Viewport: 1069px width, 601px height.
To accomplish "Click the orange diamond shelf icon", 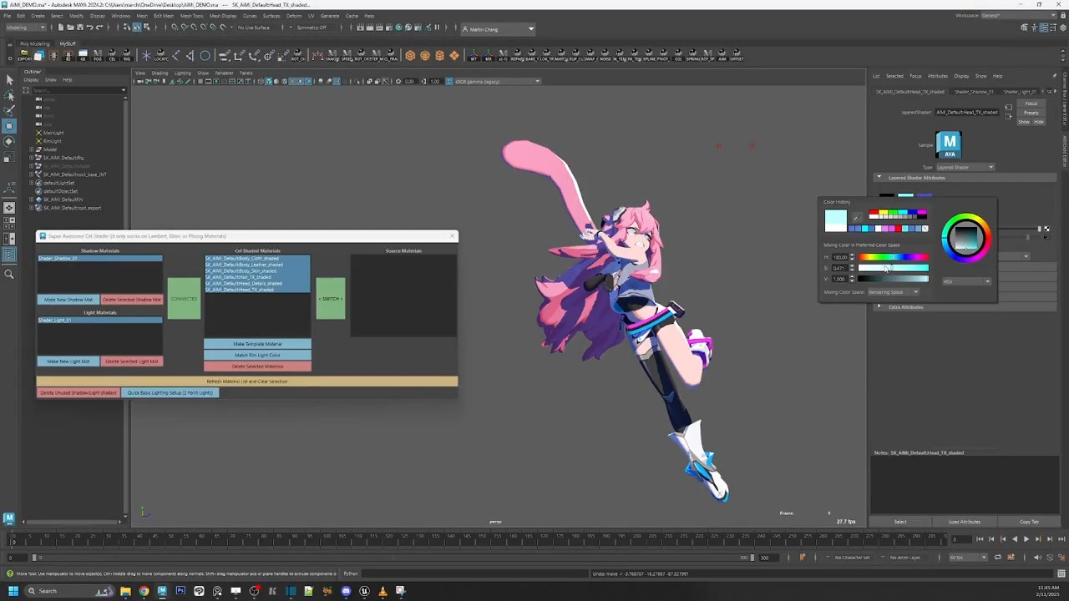I will coord(454,55).
